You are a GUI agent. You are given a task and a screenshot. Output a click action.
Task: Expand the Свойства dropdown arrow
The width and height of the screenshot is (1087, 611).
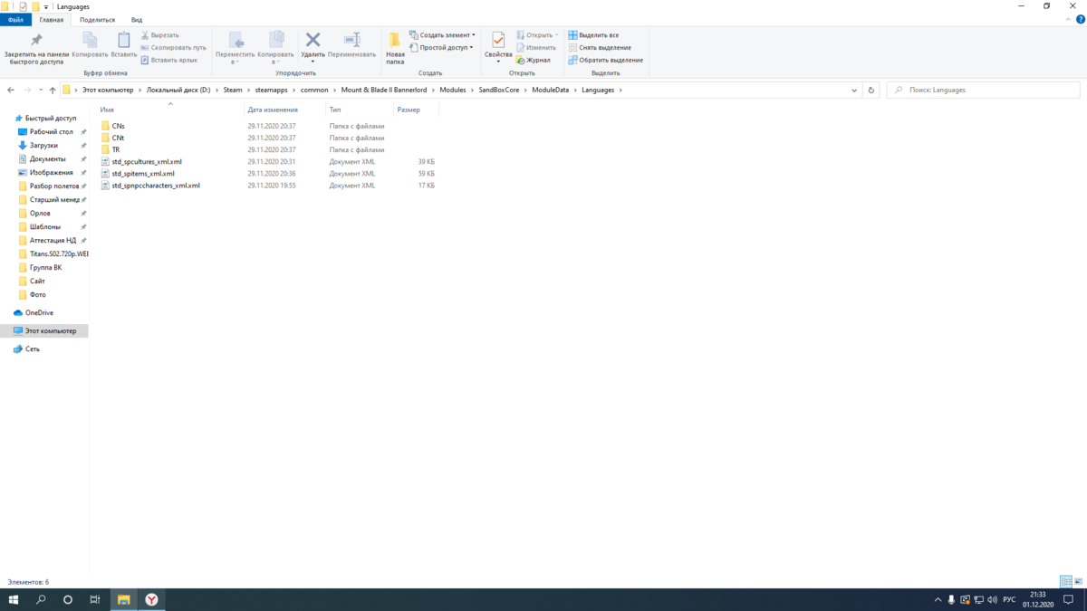click(498, 62)
